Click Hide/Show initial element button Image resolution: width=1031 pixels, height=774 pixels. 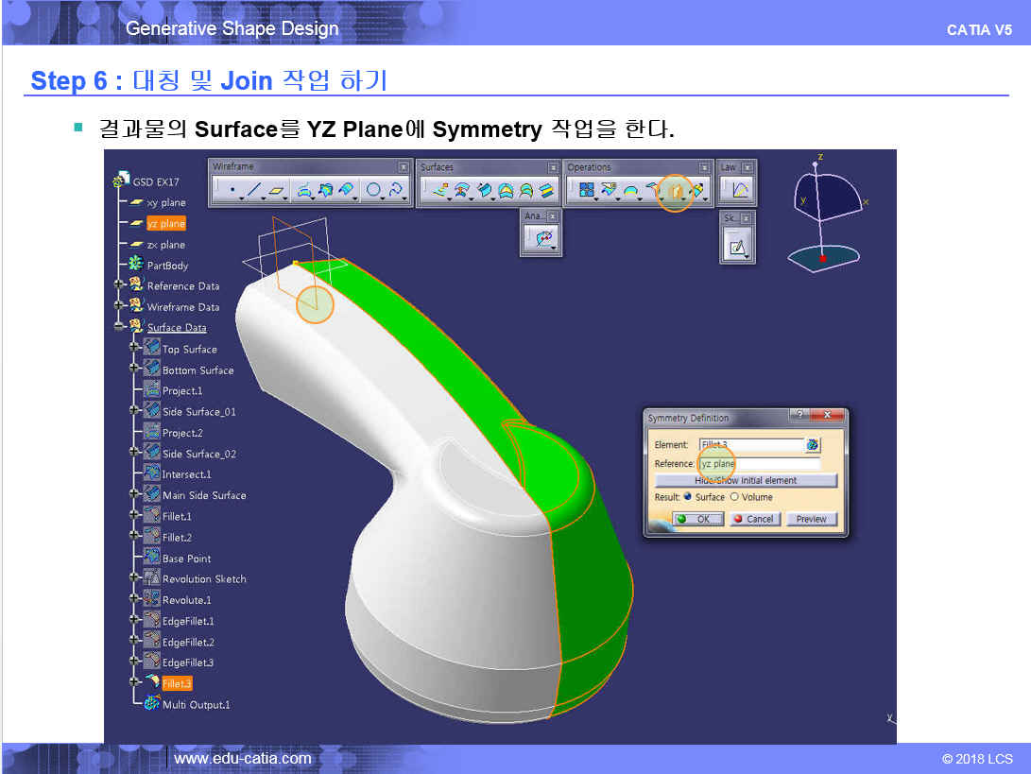click(746, 480)
